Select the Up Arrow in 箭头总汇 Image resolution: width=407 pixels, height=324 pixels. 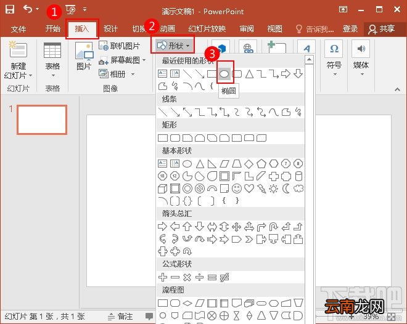pos(187,227)
